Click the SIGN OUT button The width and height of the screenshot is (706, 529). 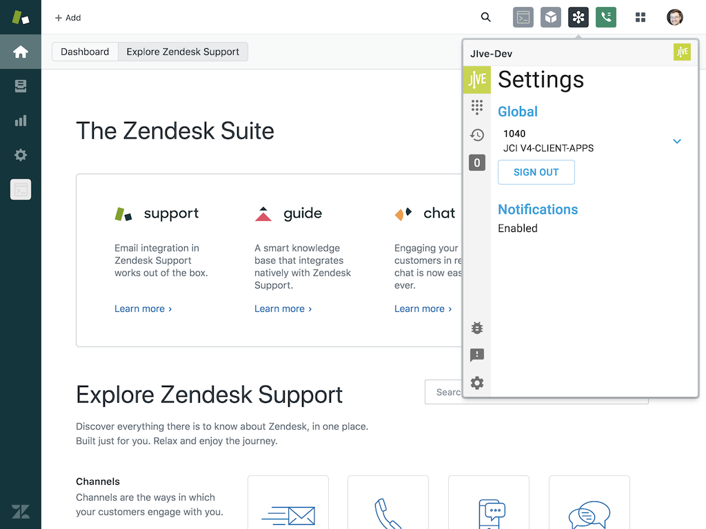pos(536,172)
